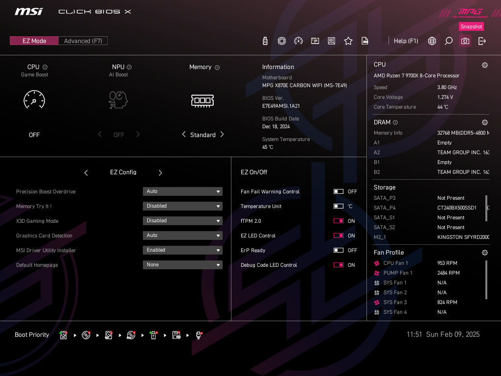The width and height of the screenshot is (501, 376).
Task: Open the search magnifier icon
Action: coord(448,41)
